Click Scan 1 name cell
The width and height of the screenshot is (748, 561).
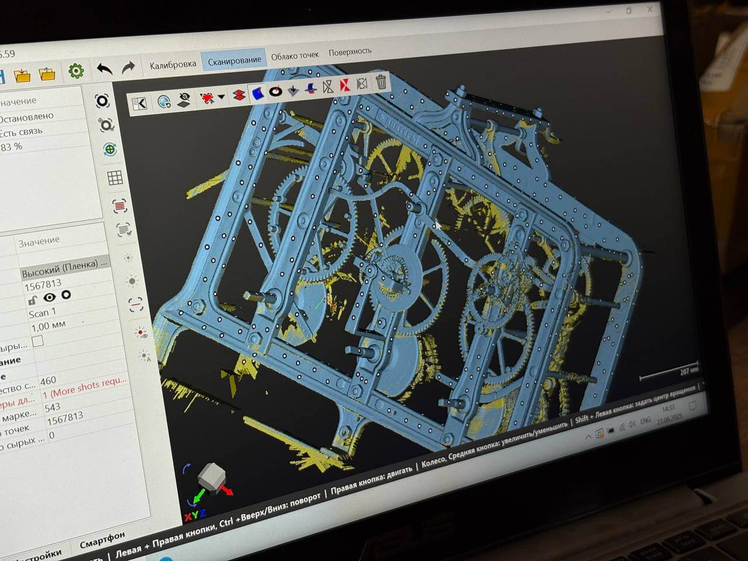(x=43, y=313)
